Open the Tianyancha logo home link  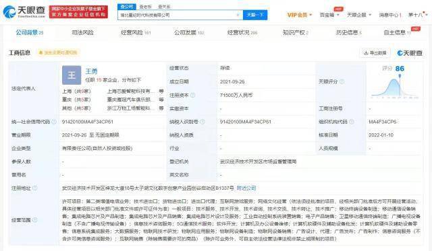coord(24,11)
